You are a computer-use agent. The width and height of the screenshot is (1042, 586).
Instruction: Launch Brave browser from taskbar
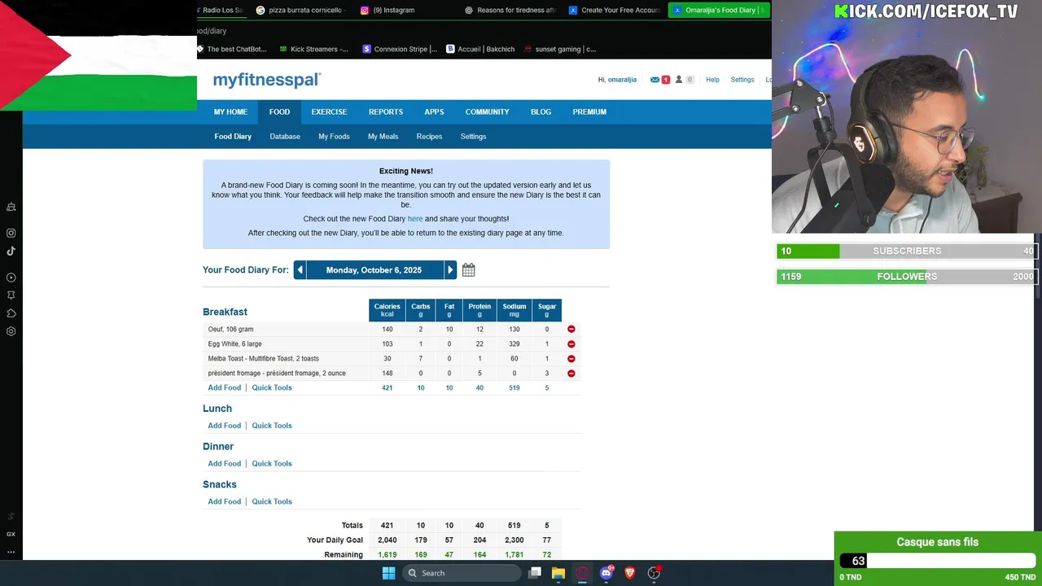(x=630, y=573)
